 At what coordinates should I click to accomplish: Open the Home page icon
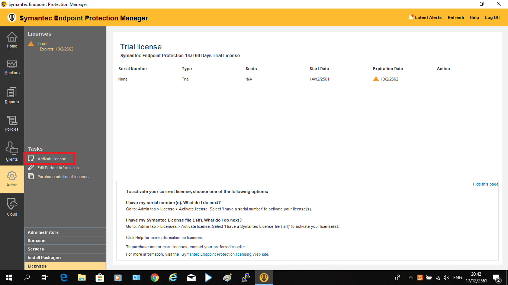[12, 37]
